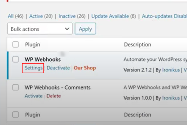This screenshot has width=187, height=125.
Task: Click 'Automate your WordPress' description text
Action: 155,59
